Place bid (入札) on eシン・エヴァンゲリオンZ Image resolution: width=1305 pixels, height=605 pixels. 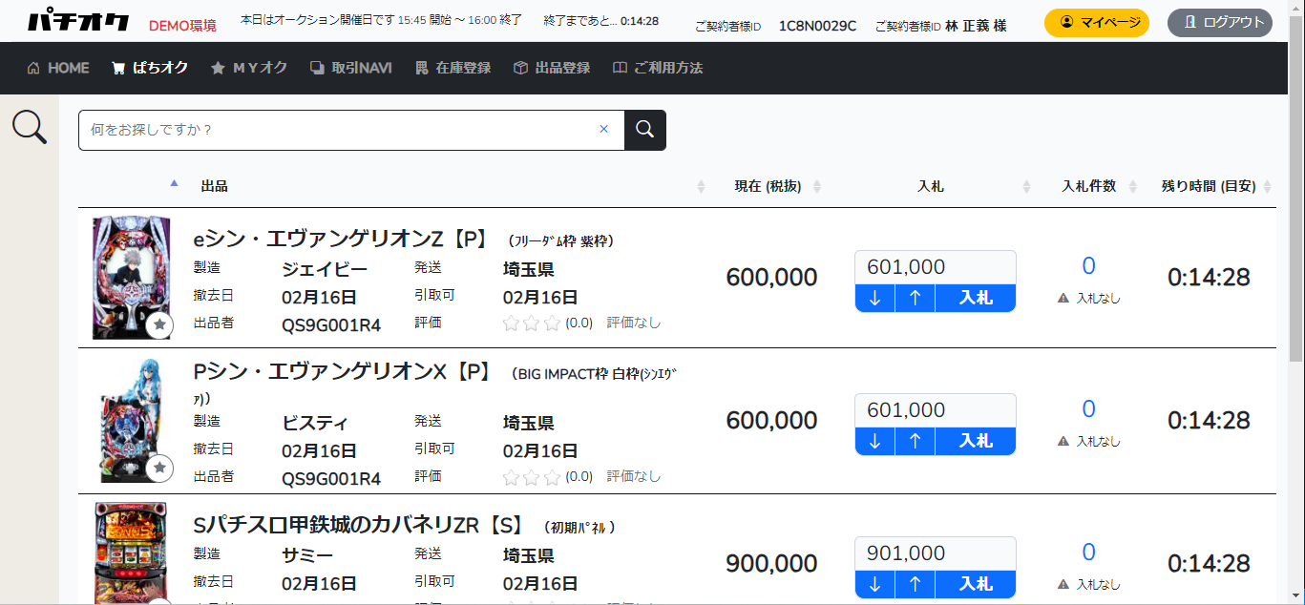pos(976,298)
